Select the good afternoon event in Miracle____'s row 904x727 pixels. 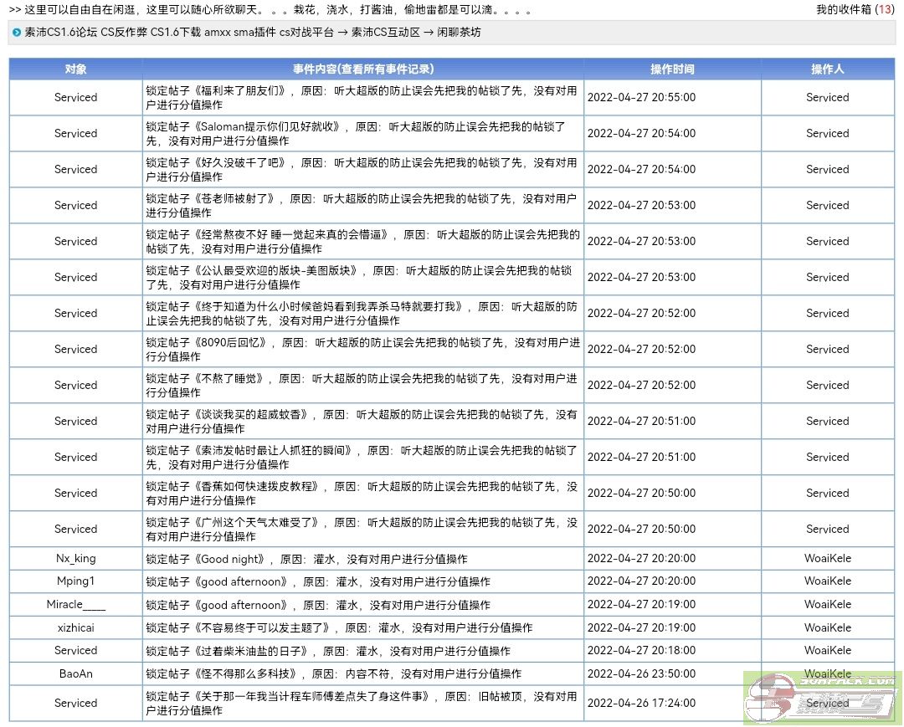pyautogui.click(x=362, y=605)
